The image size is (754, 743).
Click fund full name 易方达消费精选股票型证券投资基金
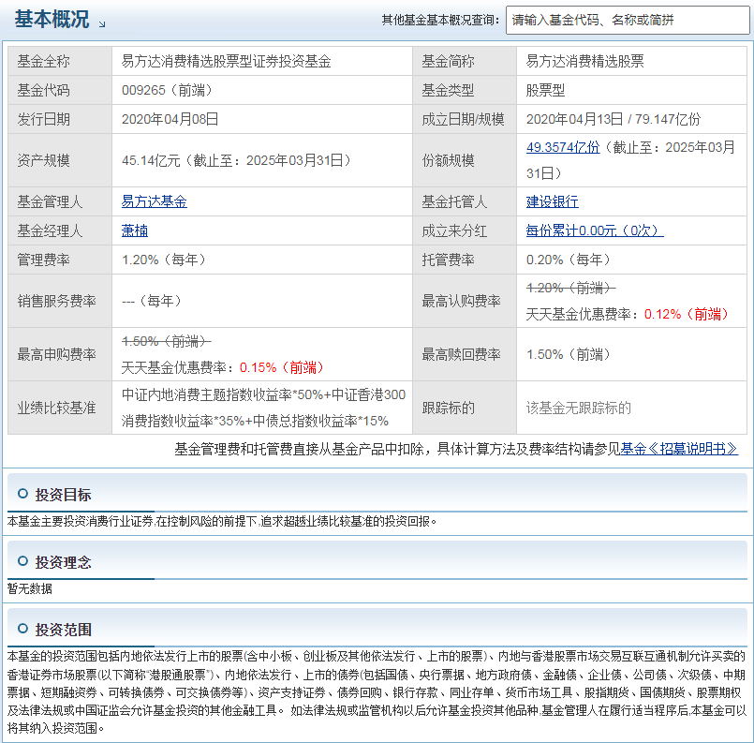pyautogui.click(x=226, y=61)
